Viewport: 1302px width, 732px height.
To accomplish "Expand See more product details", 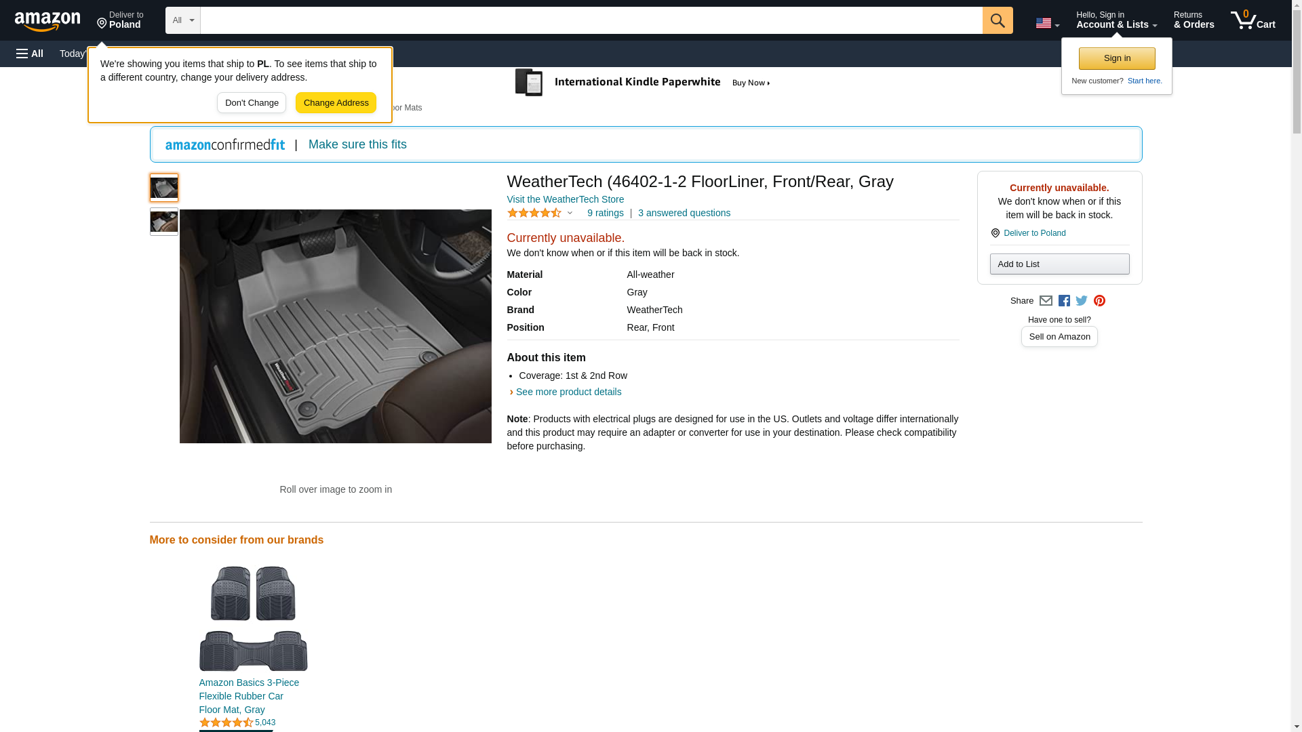I will (568, 392).
